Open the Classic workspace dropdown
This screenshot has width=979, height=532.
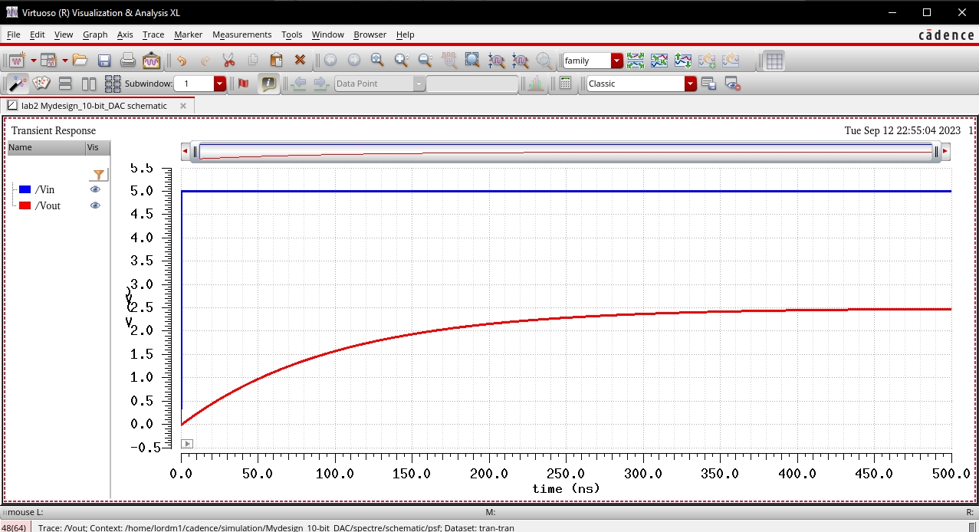click(x=690, y=84)
